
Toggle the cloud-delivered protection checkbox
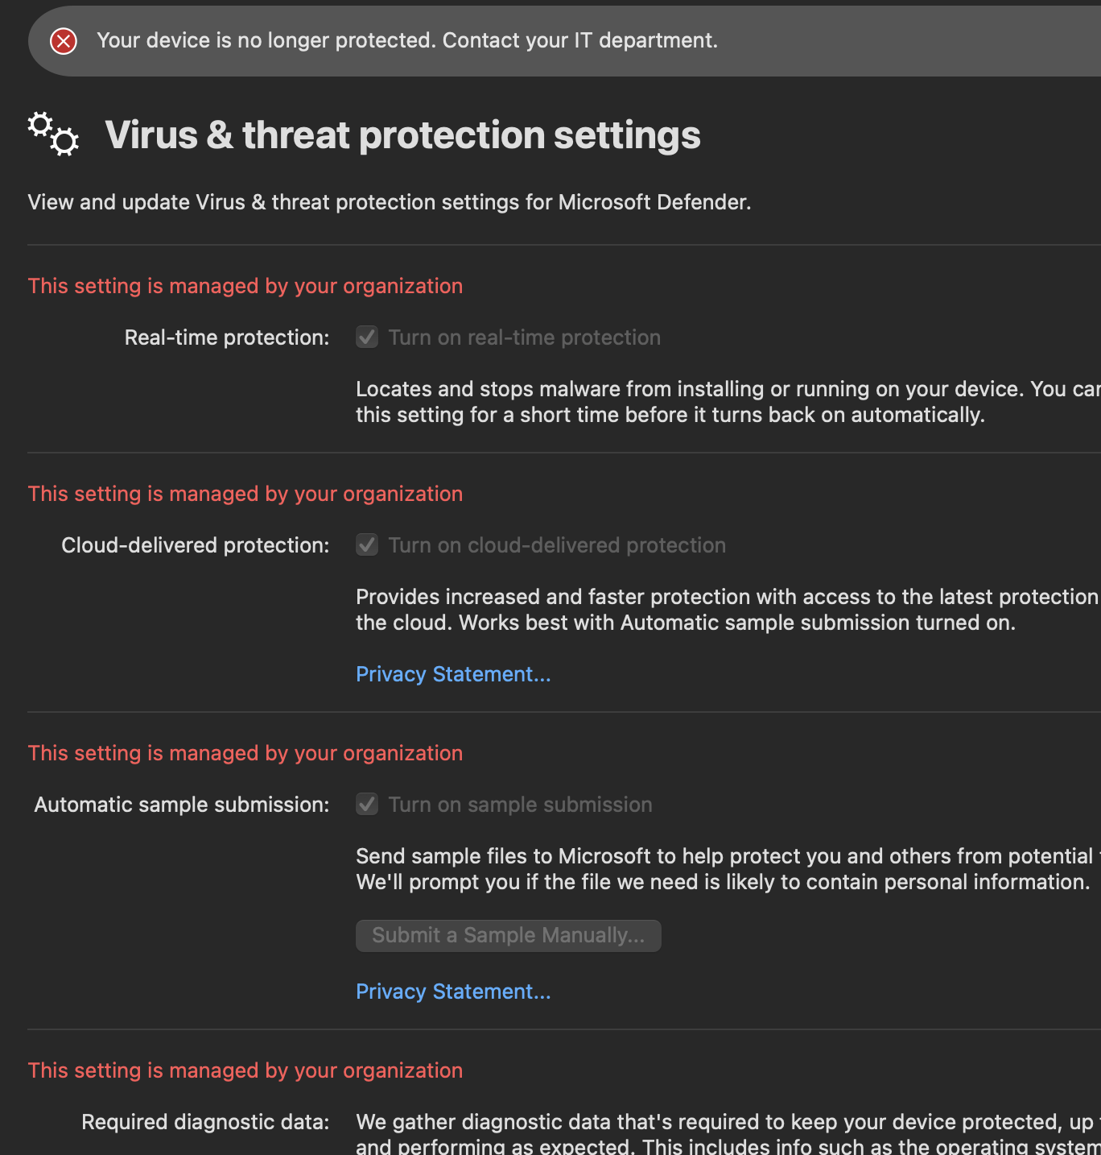click(x=367, y=545)
